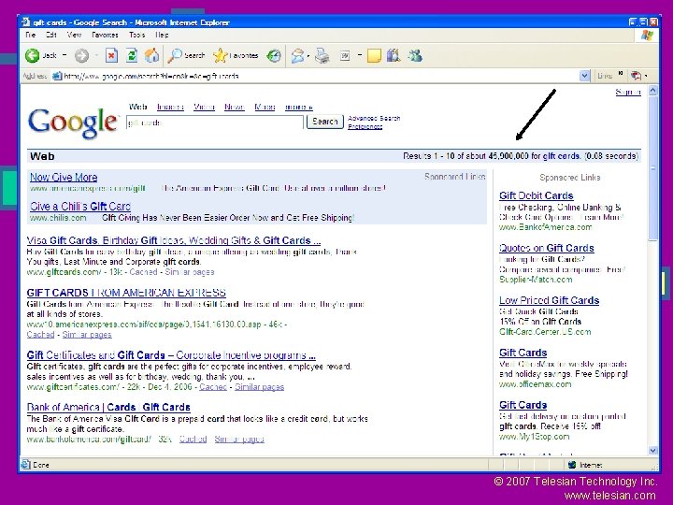673x505 pixels.
Task: Open the Favorites star button
Action: [236, 55]
